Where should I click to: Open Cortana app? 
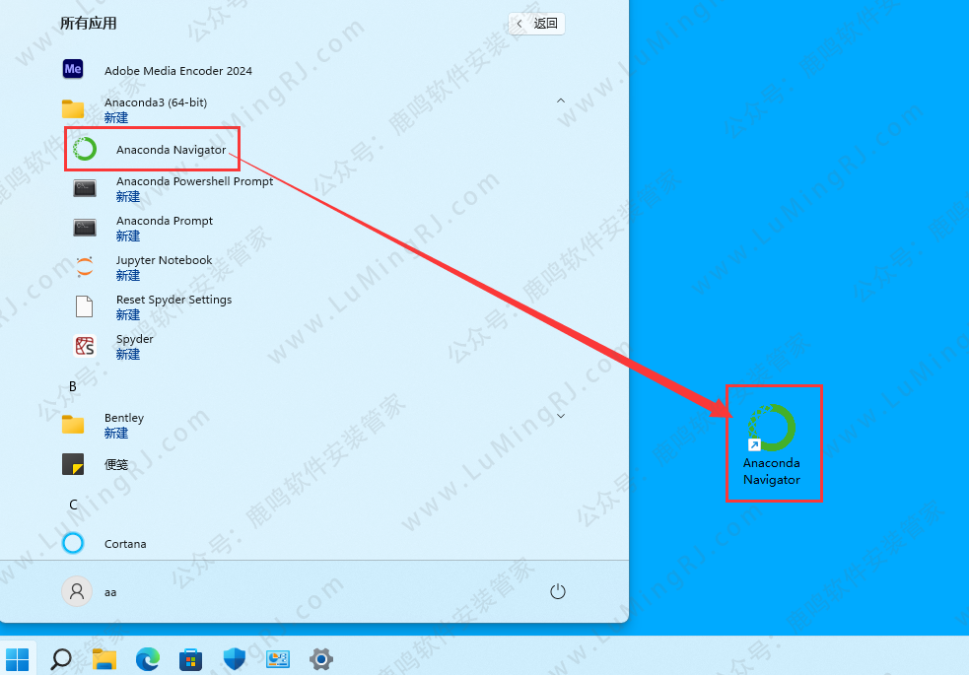[124, 543]
